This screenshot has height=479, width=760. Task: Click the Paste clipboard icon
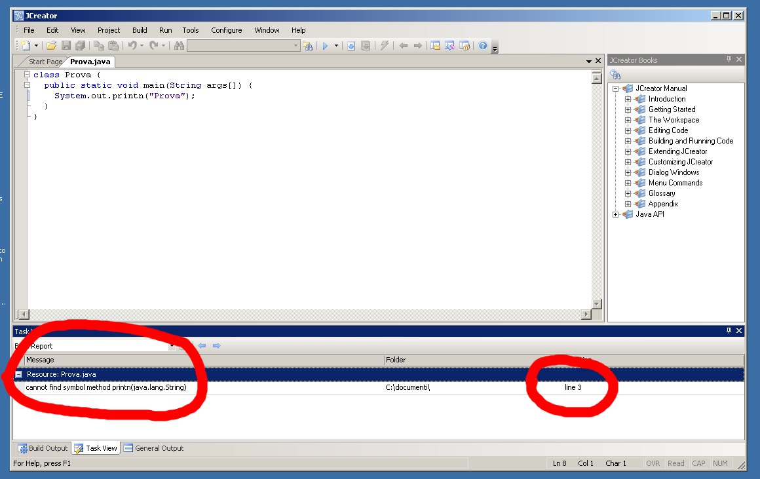pos(113,46)
